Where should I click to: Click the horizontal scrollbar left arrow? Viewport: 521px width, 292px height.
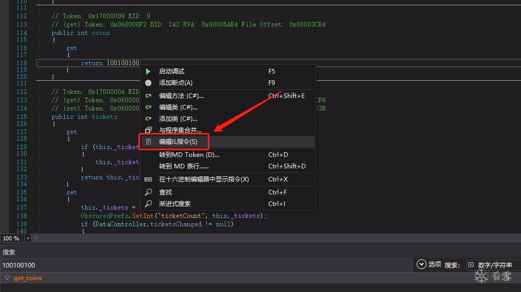(x=36, y=238)
